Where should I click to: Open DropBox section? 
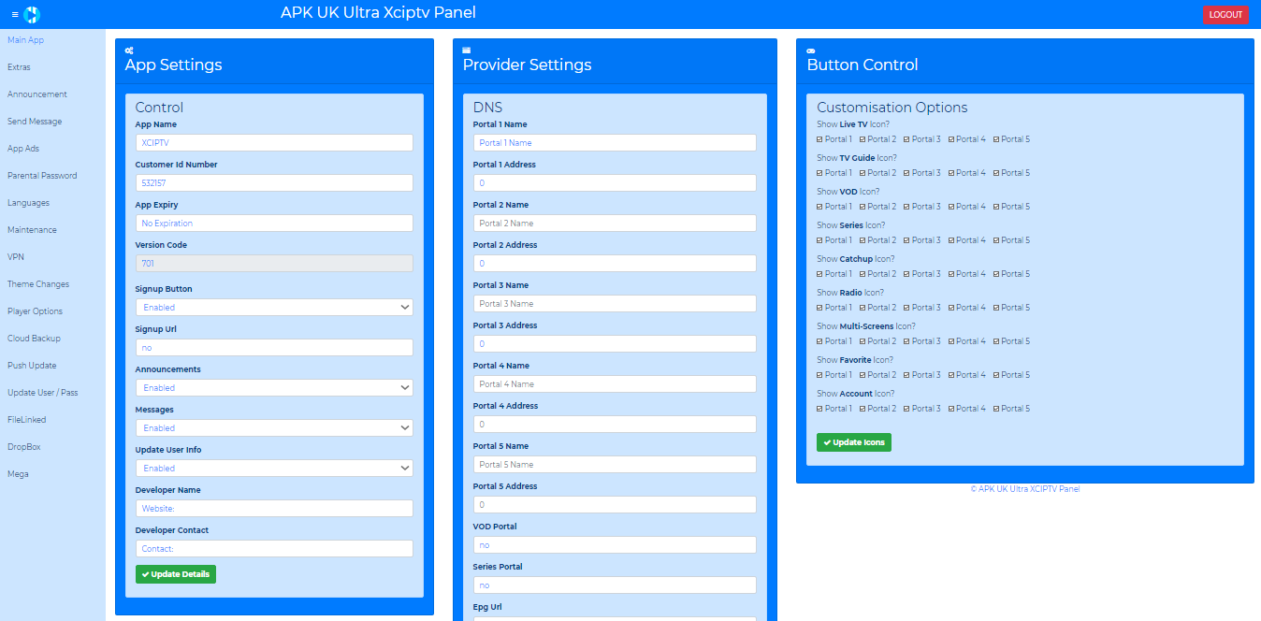click(24, 447)
